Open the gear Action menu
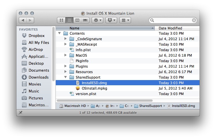Viewport: 216px width, 139px height. point(97,20)
